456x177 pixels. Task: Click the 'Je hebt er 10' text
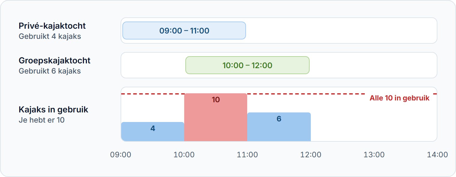pyautogui.click(x=41, y=120)
